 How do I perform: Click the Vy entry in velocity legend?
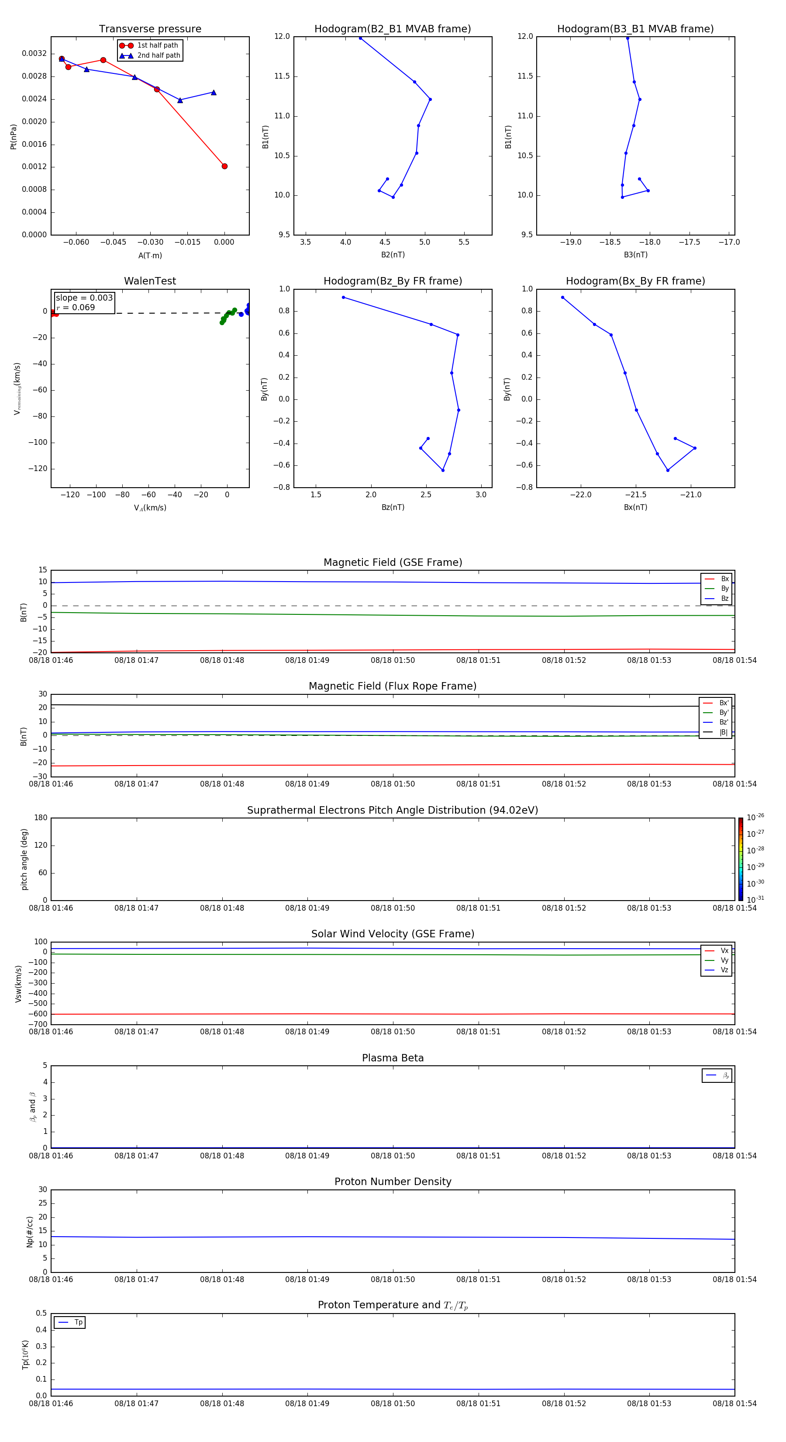point(717,960)
